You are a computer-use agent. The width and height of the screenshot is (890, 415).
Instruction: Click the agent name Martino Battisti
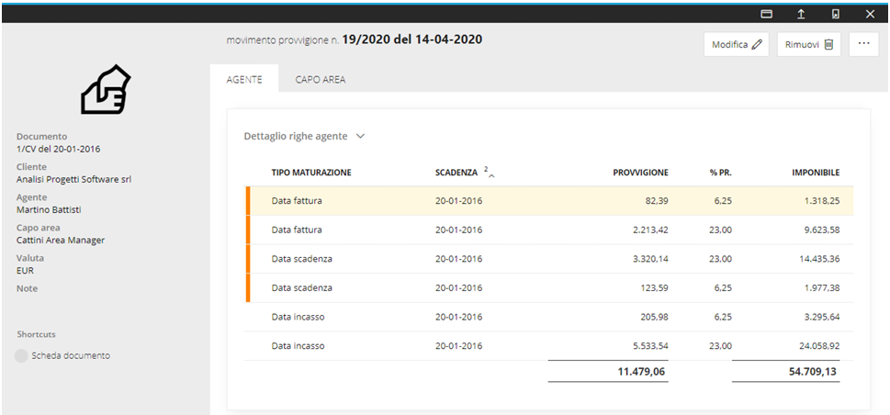coord(50,209)
